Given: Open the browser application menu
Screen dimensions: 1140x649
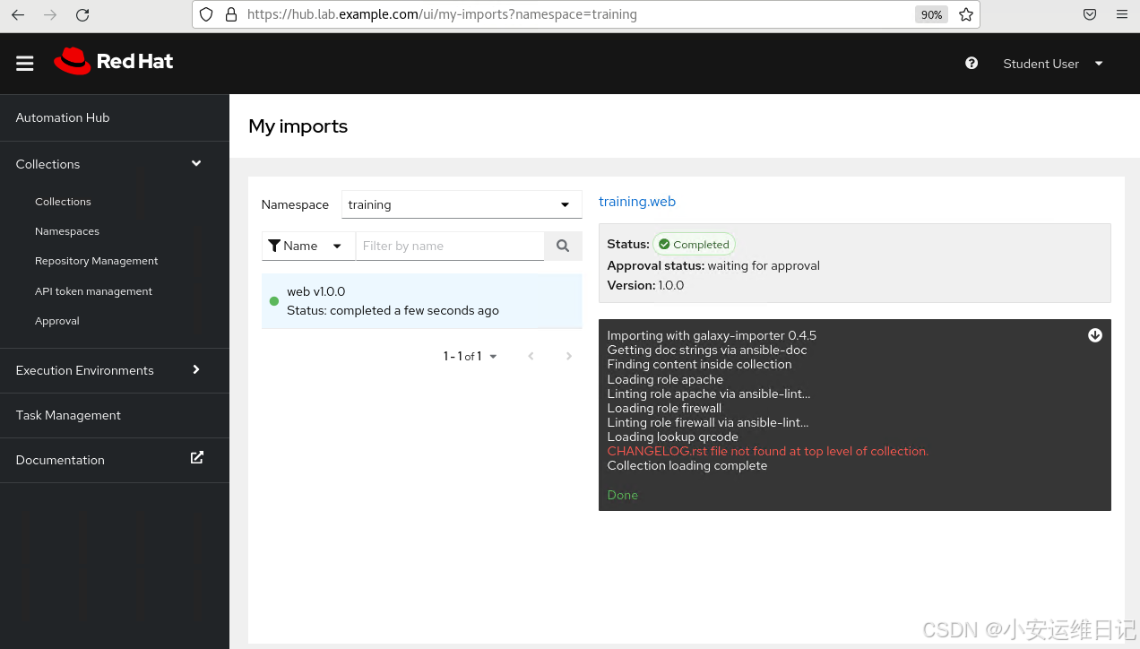Looking at the screenshot, I should click(x=1121, y=14).
